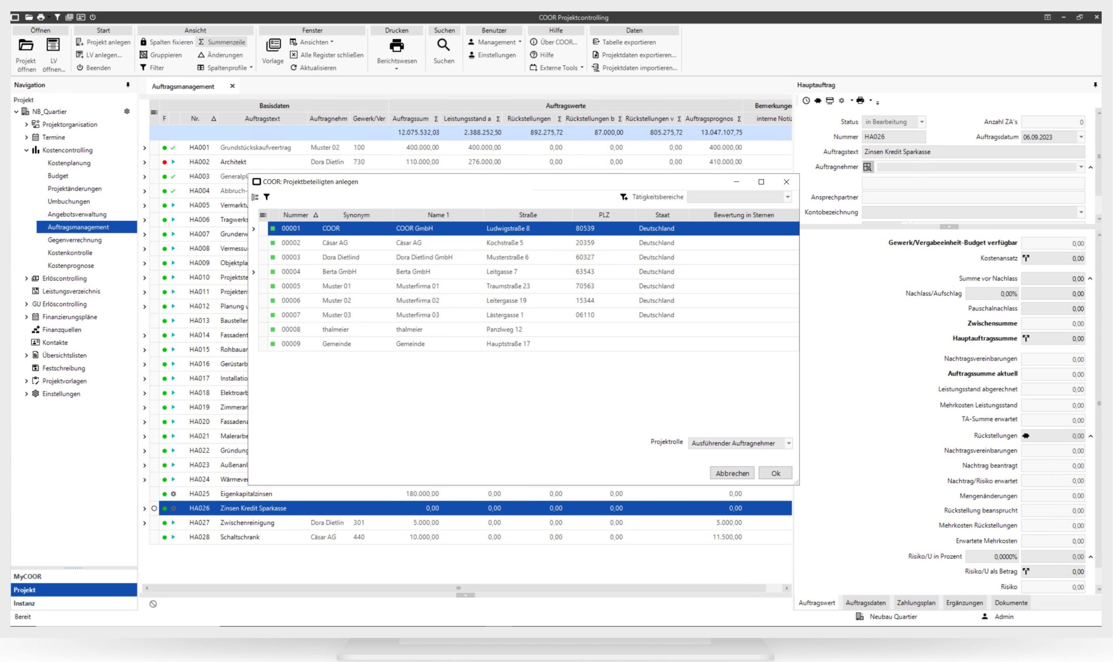Viewport: 1113px width, 662px height.
Task: Click quick-access power icon in title bar
Action: coord(93,17)
